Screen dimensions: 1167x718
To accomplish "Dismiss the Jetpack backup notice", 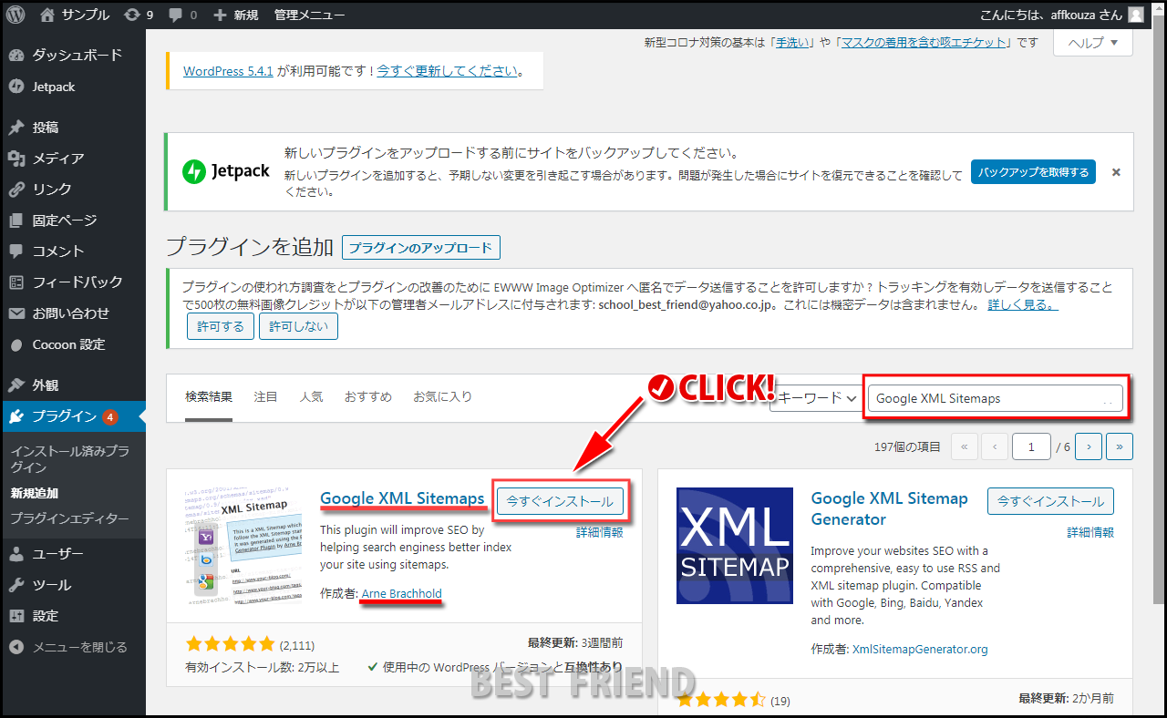I will click(1116, 172).
